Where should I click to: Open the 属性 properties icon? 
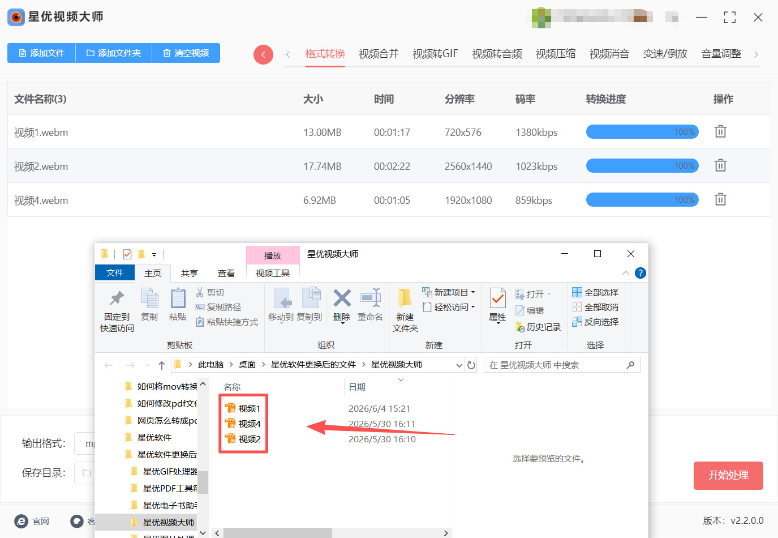[x=497, y=298]
